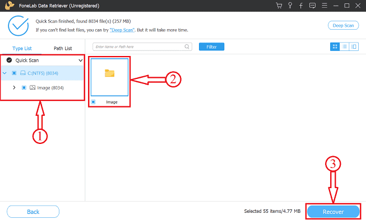The width and height of the screenshot is (366, 224).
Task: Start a Deep Scan with the top-right button
Action: [x=343, y=25]
